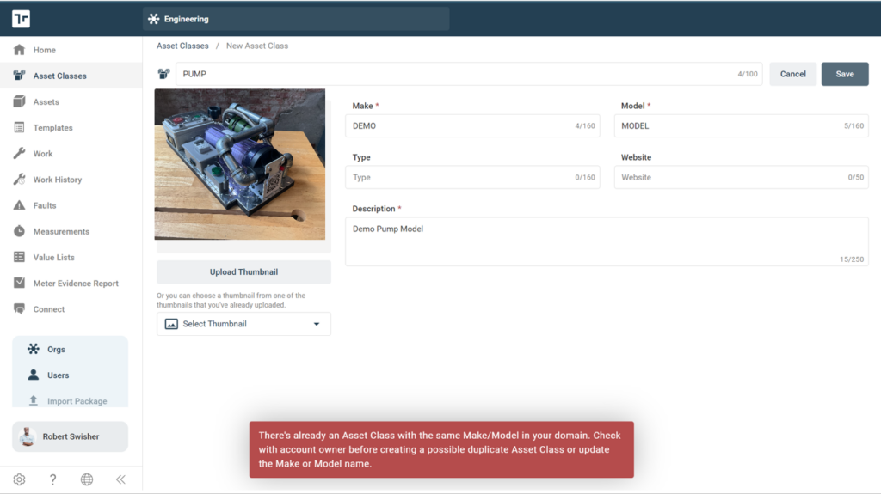This screenshot has width=881, height=494.
Task: Open the Robert Swisher profile button
Action: pos(71,436)
